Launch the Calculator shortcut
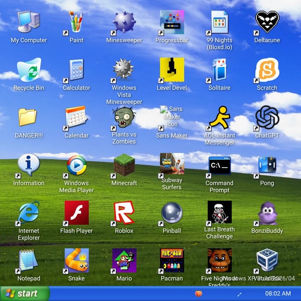This screenshot has height=301, width=301. coord(76,70)
